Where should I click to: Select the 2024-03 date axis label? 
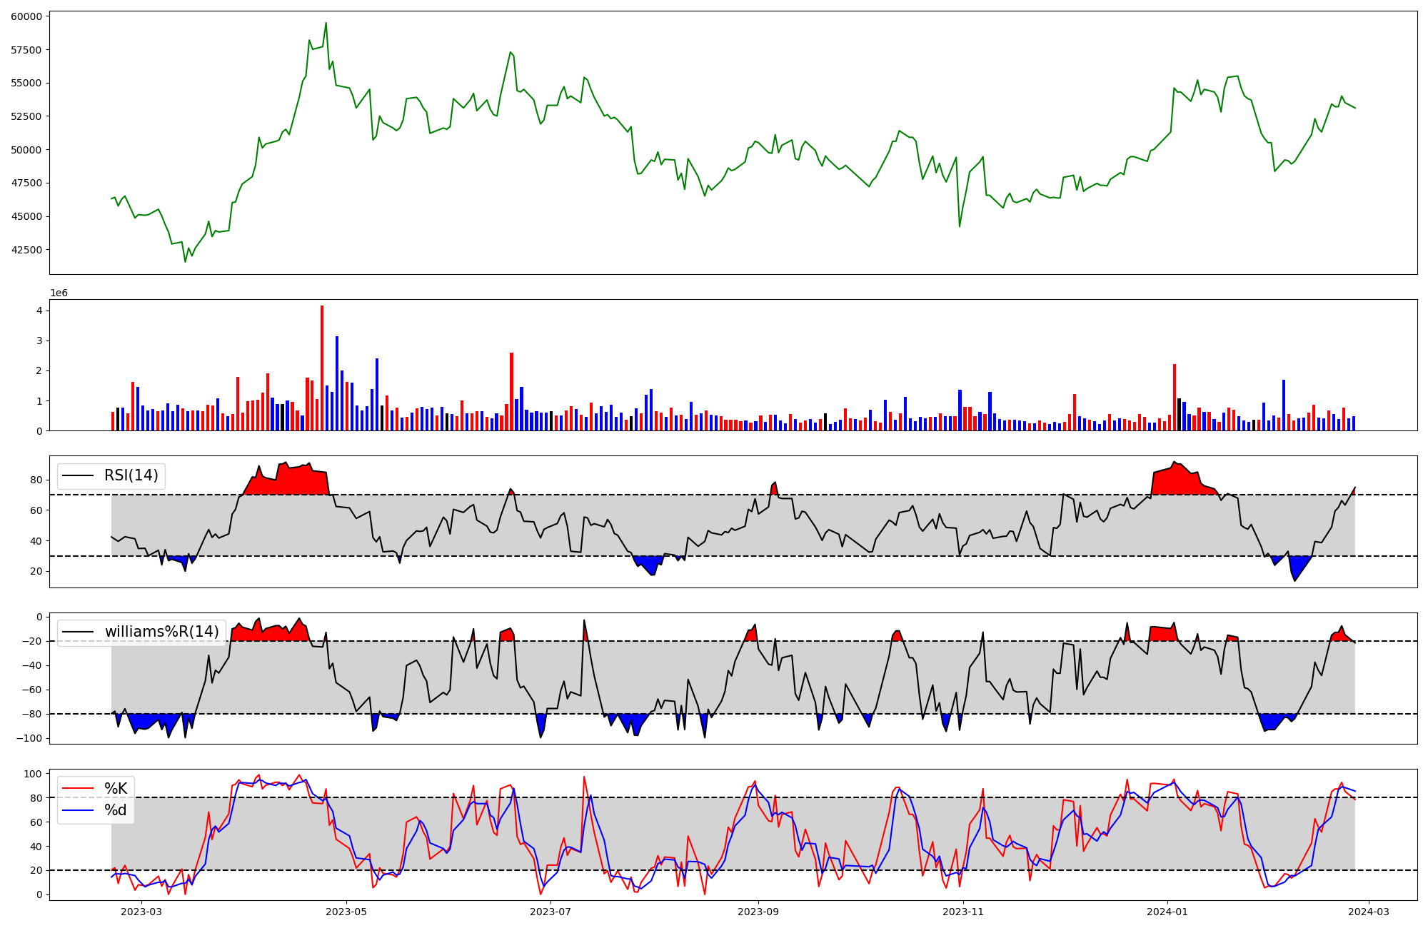coord(1368,912)
